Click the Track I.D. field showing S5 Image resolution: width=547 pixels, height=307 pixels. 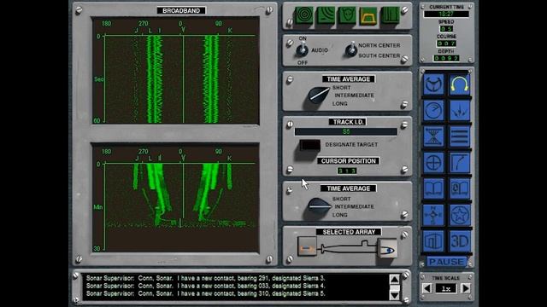[345, 131]
